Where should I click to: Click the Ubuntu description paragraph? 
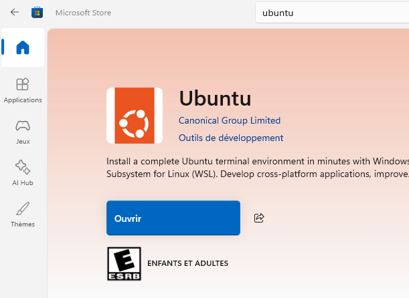click(x=258, y=168)
